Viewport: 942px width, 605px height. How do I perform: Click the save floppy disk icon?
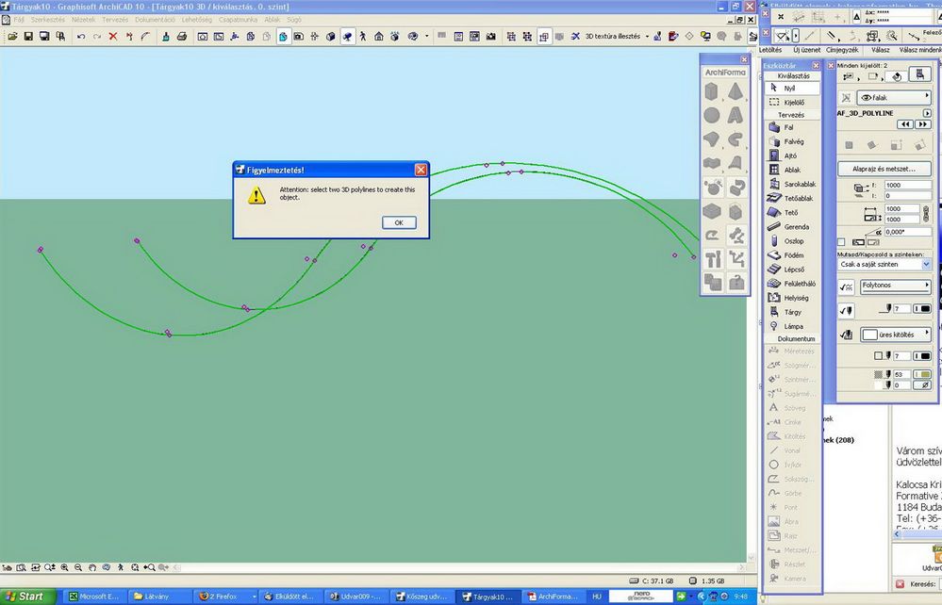pos(27,37)
